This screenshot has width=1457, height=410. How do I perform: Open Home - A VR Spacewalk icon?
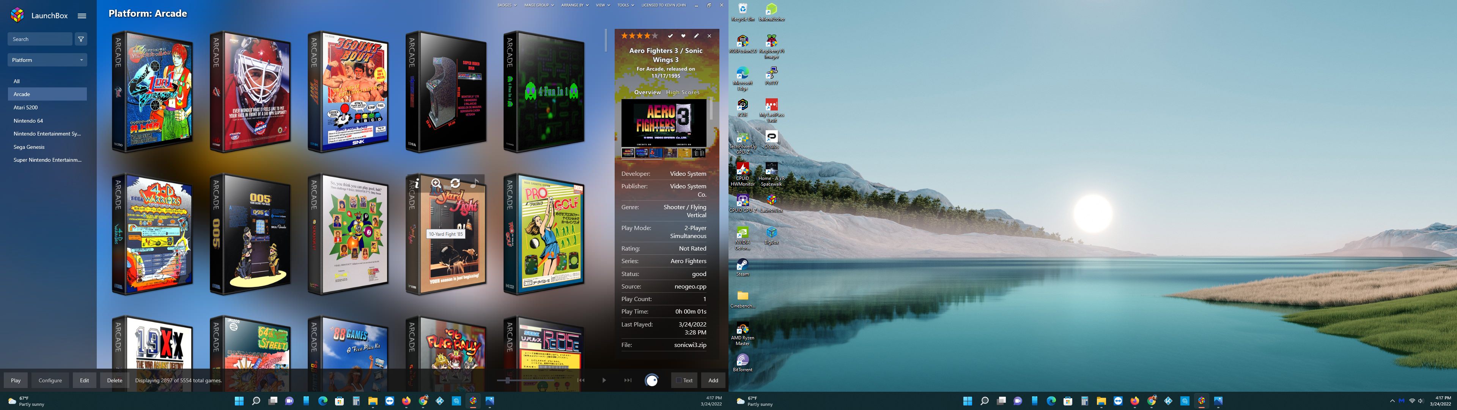[x=771, y=174]
